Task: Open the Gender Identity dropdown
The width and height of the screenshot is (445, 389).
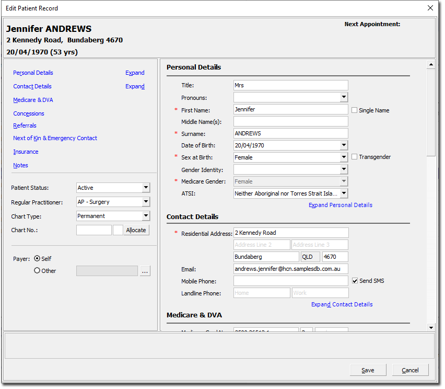Action: click(x=344, y=169)
